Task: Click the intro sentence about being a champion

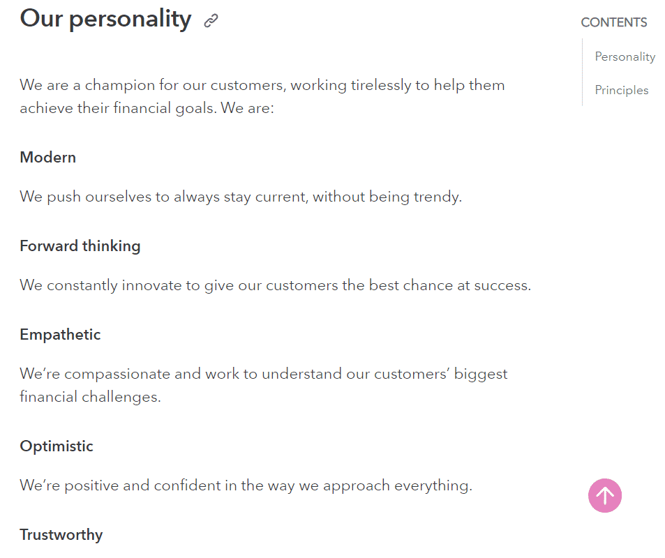Action: 262,97
